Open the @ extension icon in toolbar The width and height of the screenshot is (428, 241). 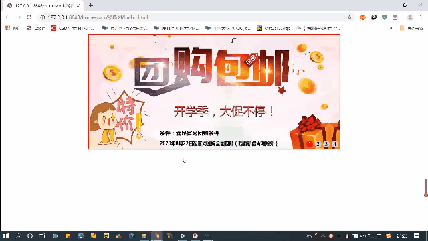(x=374, y=17)
